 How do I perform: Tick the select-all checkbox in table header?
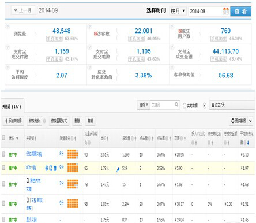click(x=3, y=138)
